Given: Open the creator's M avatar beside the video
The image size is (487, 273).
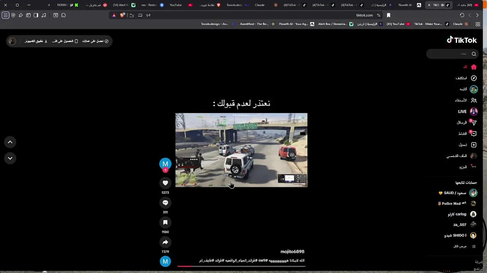Looking at the screenshot, I should point(165,163).
